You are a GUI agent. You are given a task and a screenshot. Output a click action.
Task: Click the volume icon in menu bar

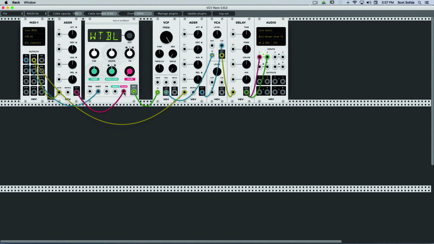click(369, 3)
